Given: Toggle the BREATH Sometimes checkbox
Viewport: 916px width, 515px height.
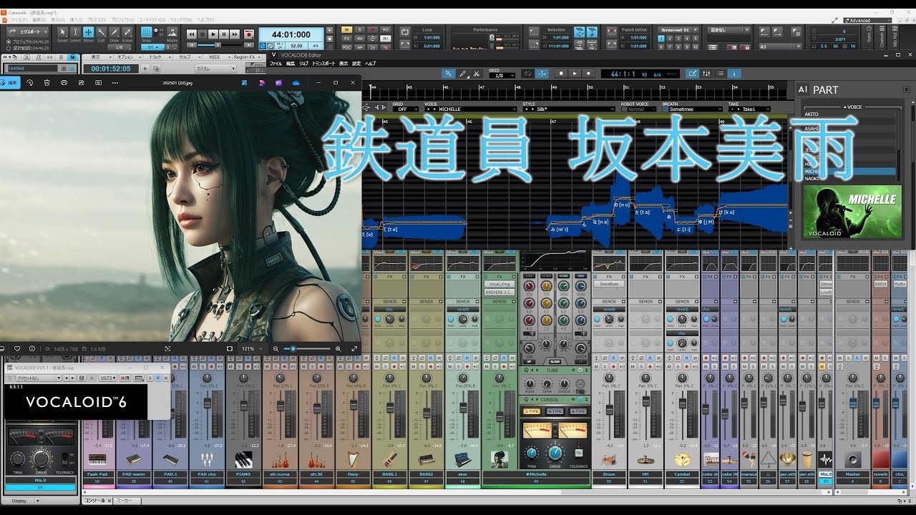Looking at the screenshot, I should 664,109.
